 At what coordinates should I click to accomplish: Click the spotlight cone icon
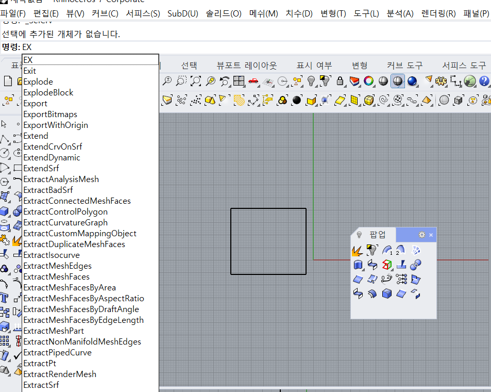pos(428,80)
